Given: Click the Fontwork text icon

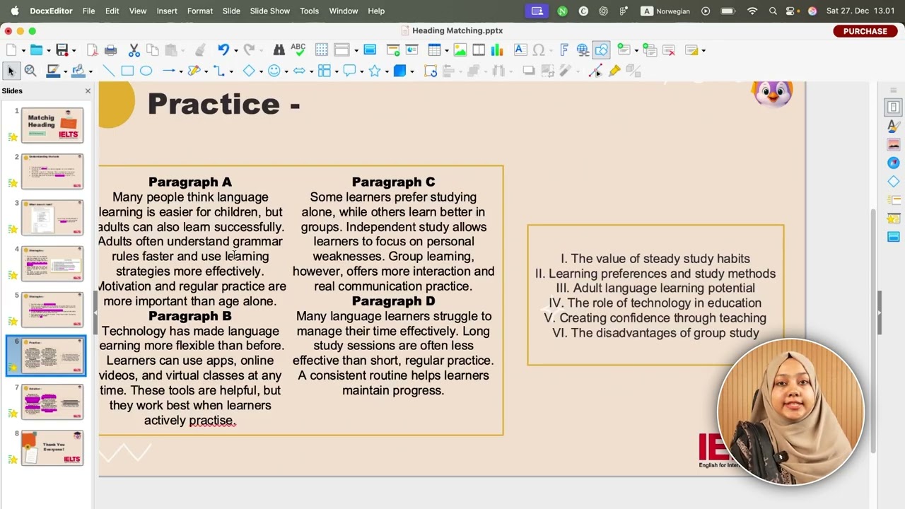Looking at the screenshot, I should [x=564, y=50].
